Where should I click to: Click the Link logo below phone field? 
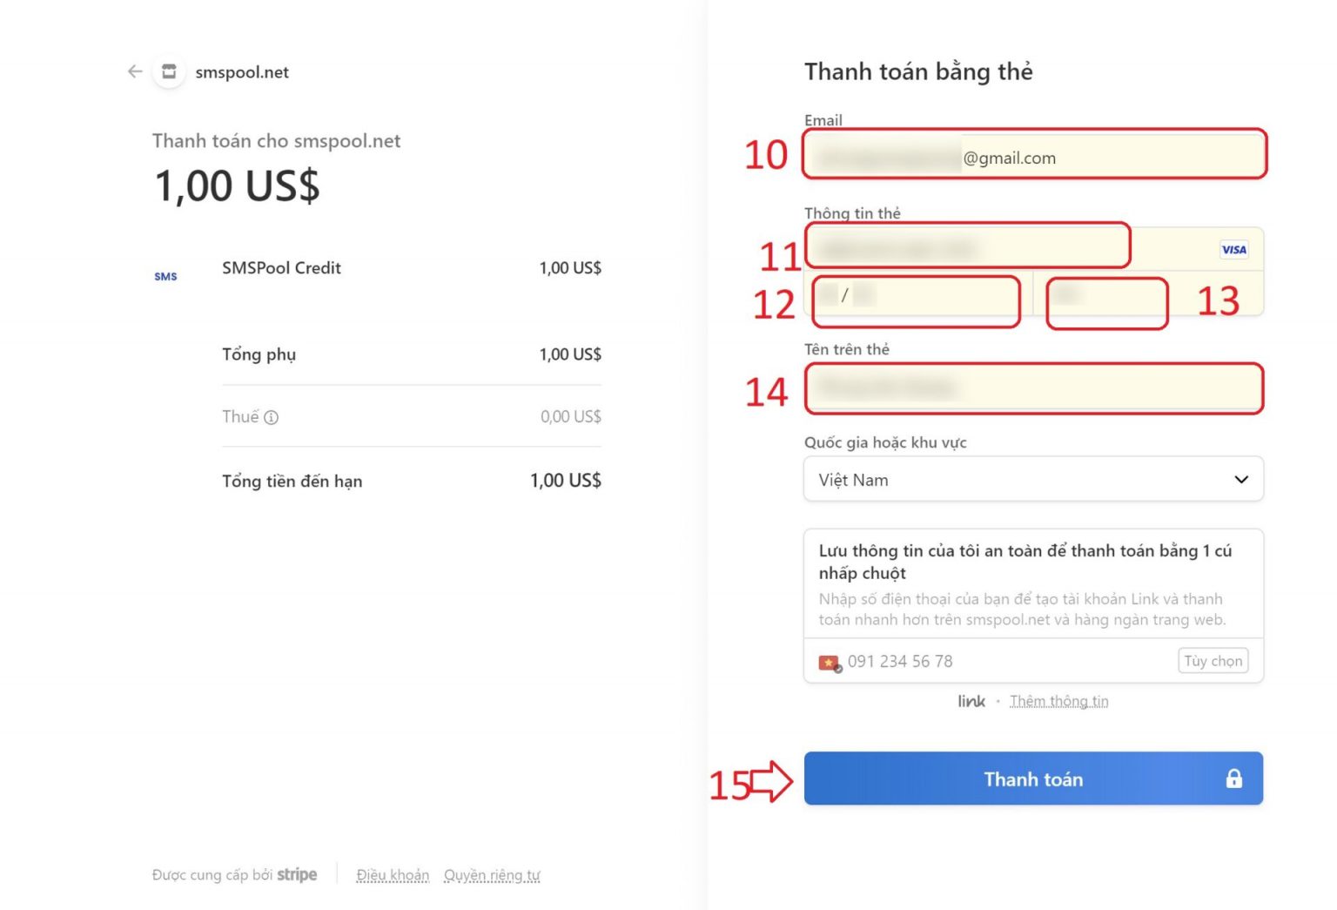(x=971, y=702)
